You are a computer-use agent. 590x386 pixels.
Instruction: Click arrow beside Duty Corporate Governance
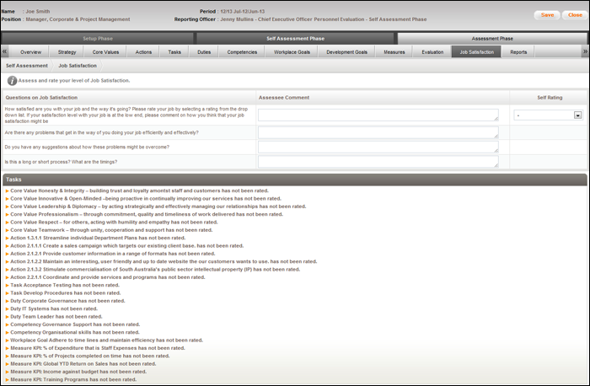point(7,301)
